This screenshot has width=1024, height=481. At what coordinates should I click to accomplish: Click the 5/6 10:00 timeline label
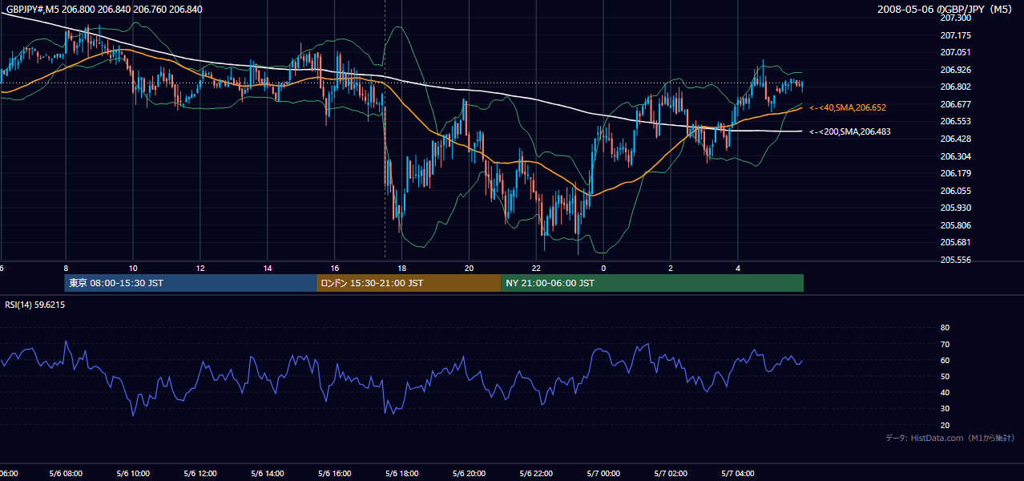point(133,474)
